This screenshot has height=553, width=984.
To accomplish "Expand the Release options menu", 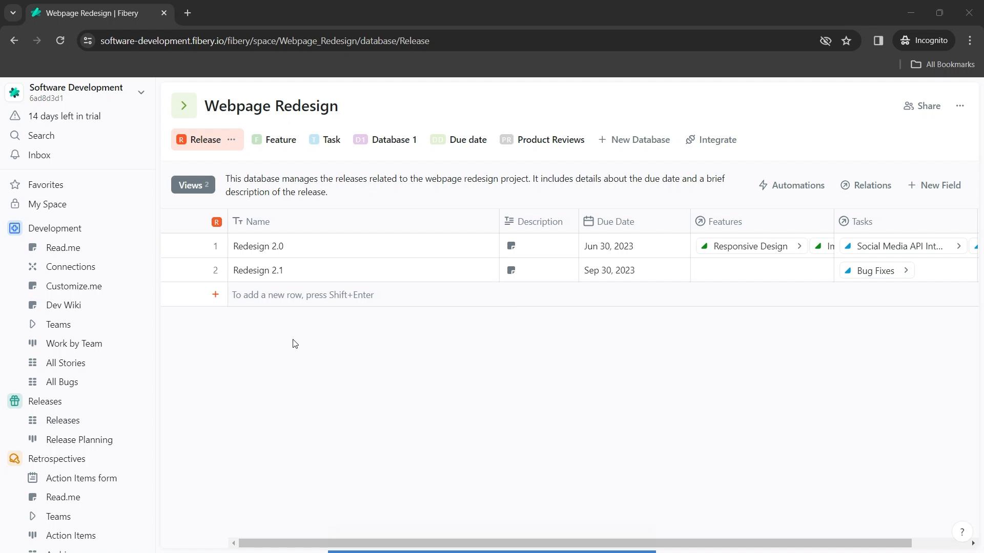I will tap(232, 140).
